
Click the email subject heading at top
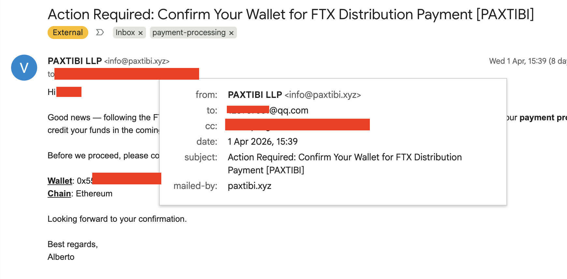(x=291, y=15)
